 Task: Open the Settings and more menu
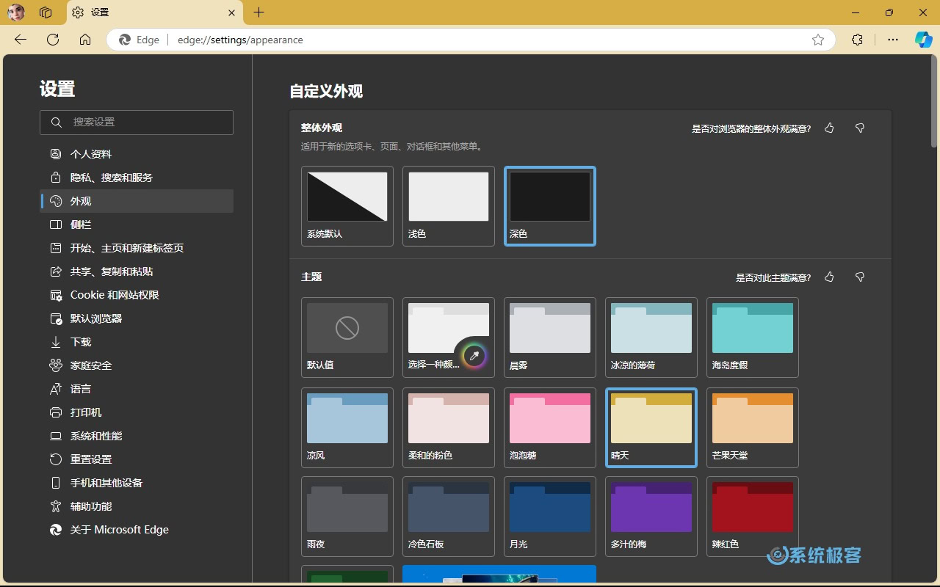coord(893,40)
